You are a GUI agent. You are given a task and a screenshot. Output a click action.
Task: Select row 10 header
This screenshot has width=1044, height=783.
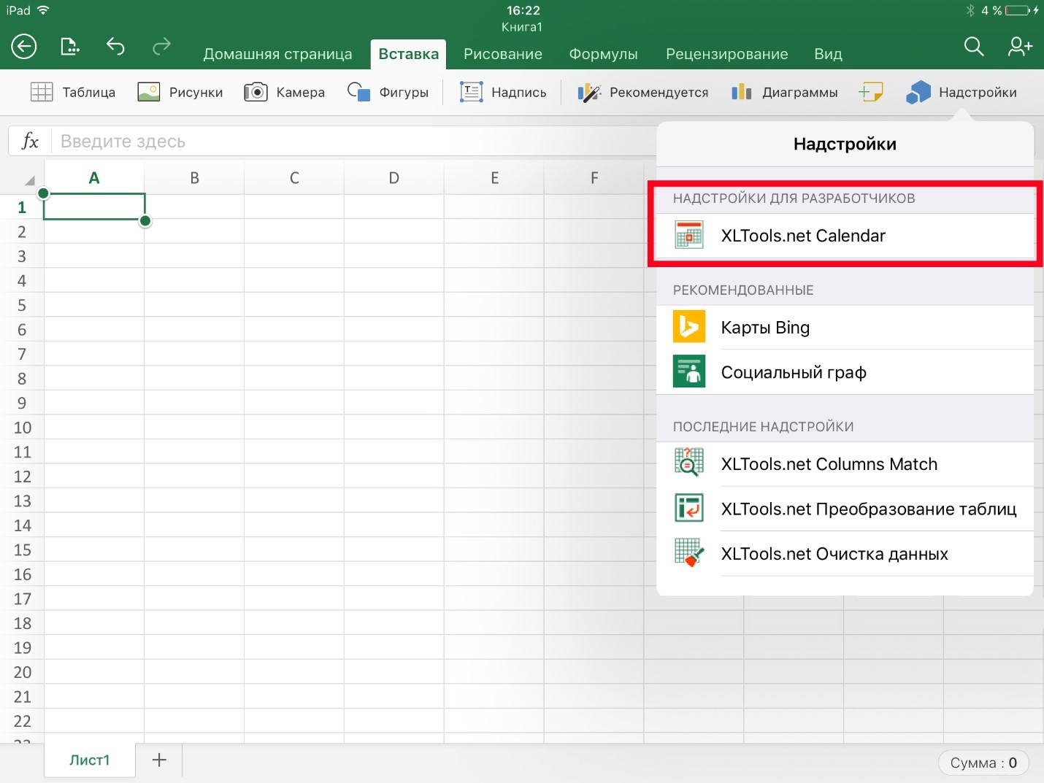[x=22, y=428]
